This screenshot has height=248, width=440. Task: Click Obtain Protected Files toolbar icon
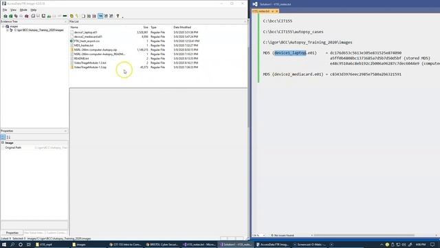tap(71, 16)
